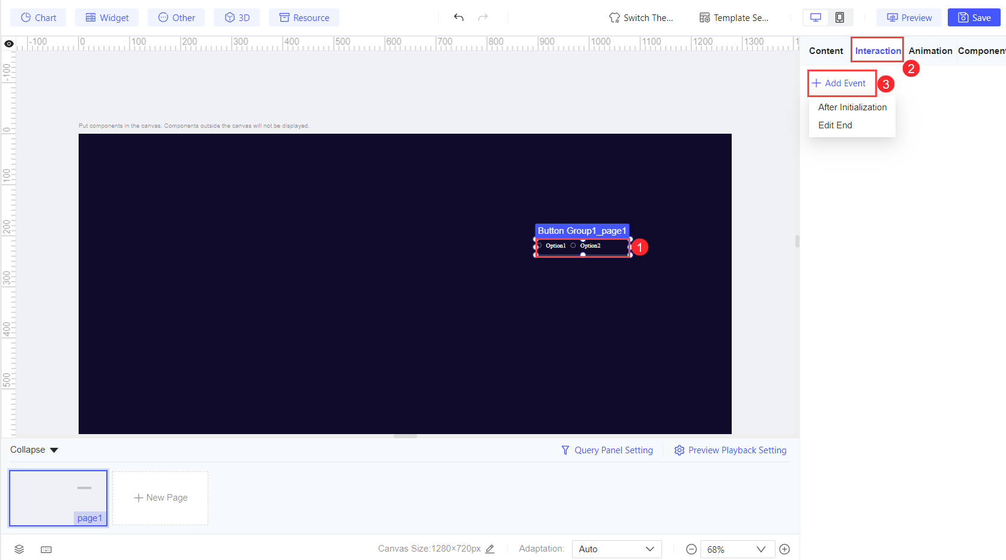Image resolution: width=1006 pixels, height=560 pixels.
Task: Switch to the Animation tab
Action: 930,51
